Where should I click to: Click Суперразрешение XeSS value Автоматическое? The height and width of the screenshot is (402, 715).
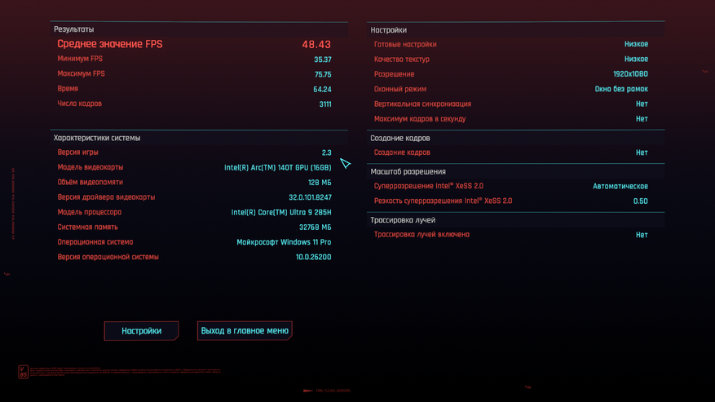[620, 186]
